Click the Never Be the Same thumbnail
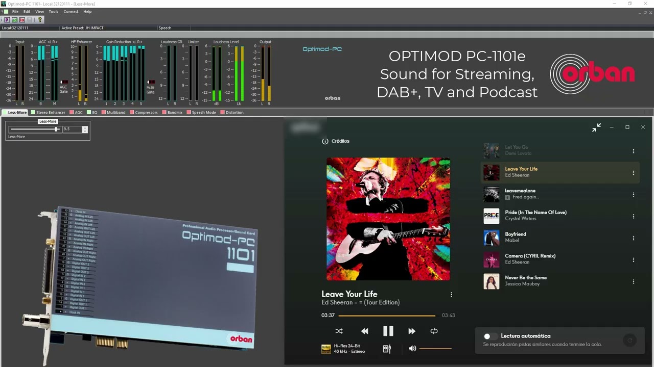The width and height of the screenshot is (654, 367). click(x=492, y=281)
